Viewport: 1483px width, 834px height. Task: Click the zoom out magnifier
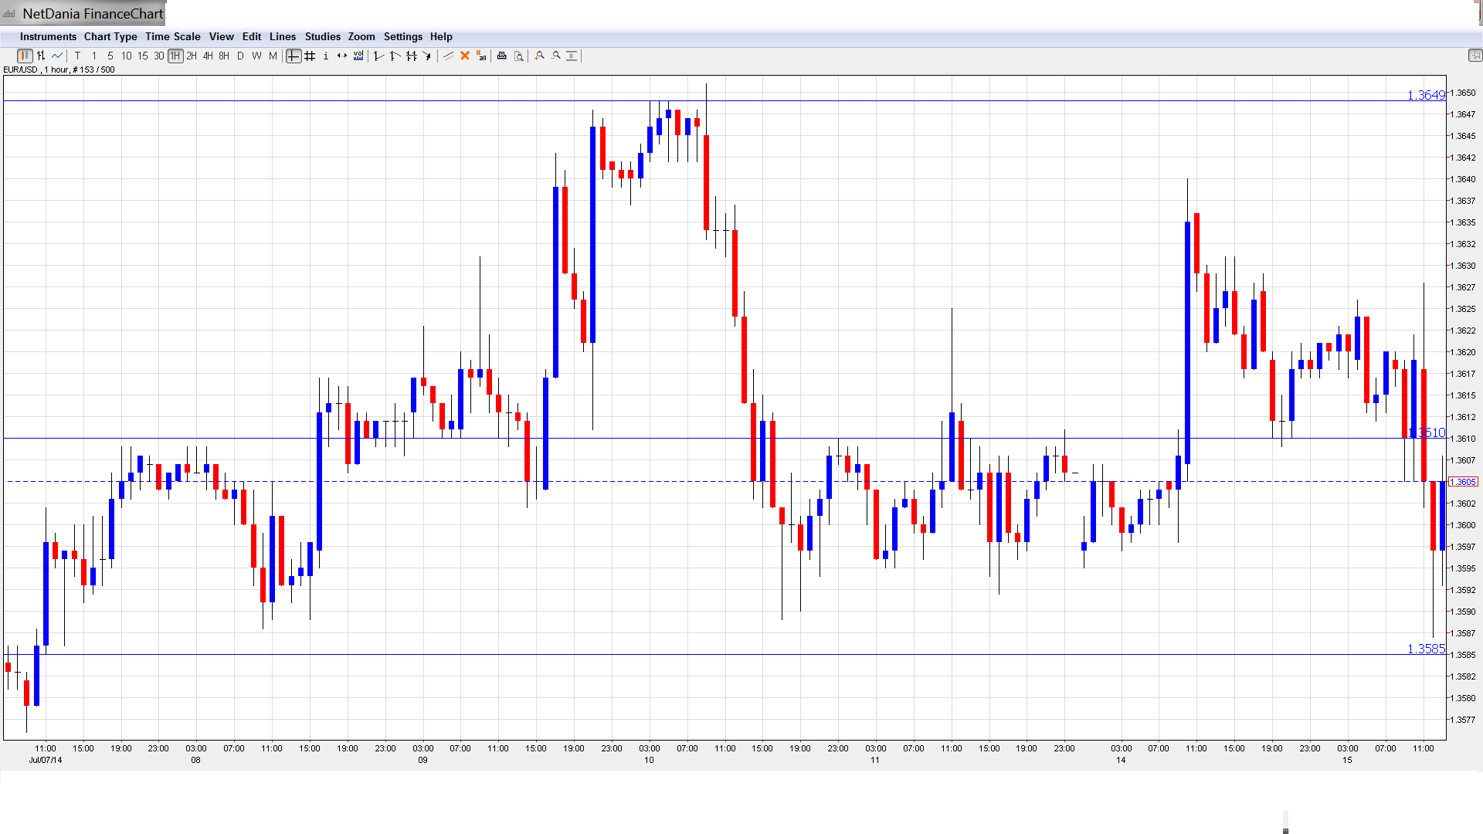click(556, 56)
